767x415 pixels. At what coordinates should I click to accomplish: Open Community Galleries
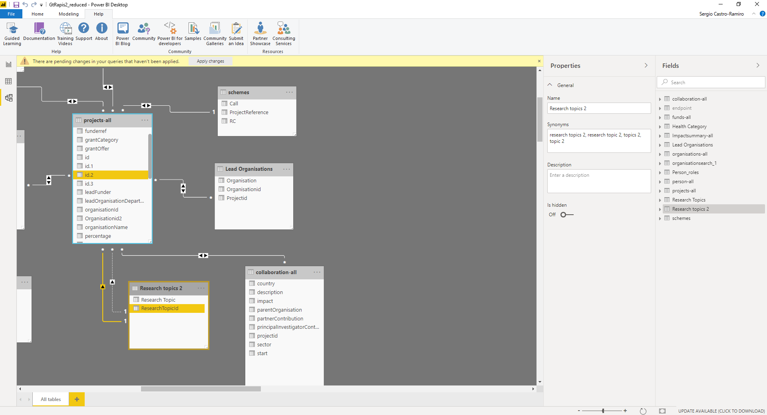215,34
